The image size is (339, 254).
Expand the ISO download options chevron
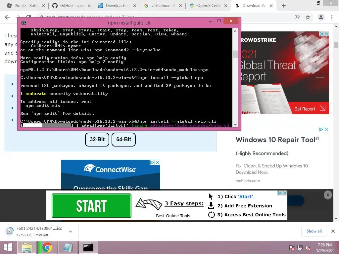[x=71, y=231]
